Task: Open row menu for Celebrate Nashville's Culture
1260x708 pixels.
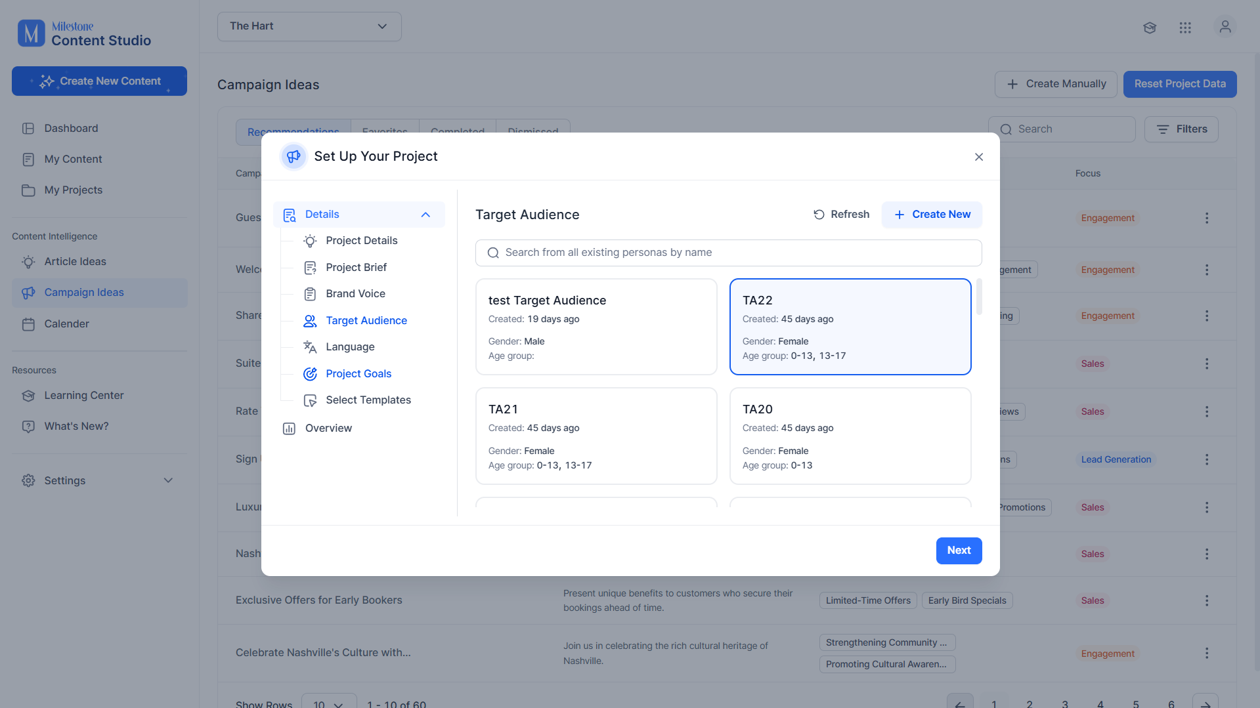Action: click(1206, 653)
